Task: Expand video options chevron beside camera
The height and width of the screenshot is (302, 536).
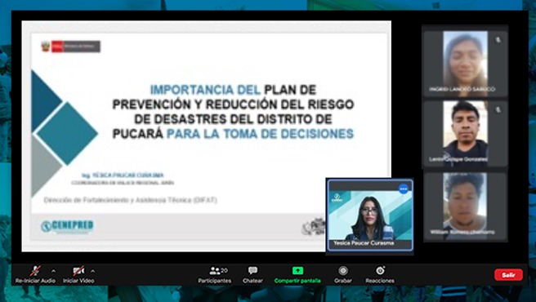Action: point(92,271)
